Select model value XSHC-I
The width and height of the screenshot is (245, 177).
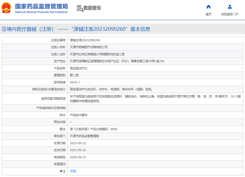coord(75,82)
